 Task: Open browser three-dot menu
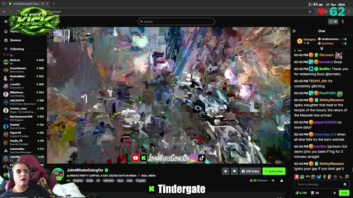349,12
